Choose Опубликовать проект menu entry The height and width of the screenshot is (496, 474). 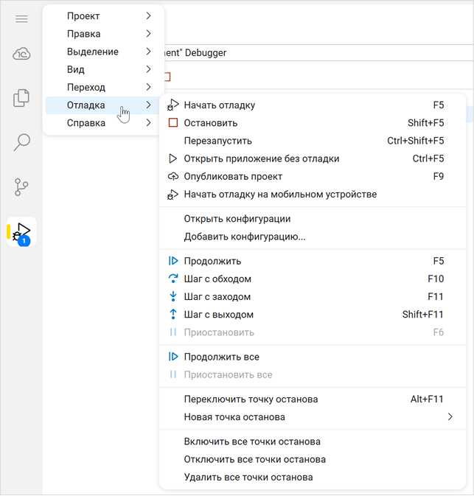(x=233, y=177)
